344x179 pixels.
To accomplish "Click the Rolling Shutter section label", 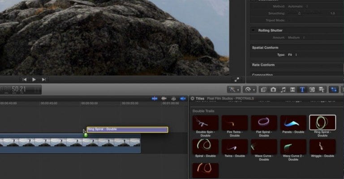I will pos(270,31).
